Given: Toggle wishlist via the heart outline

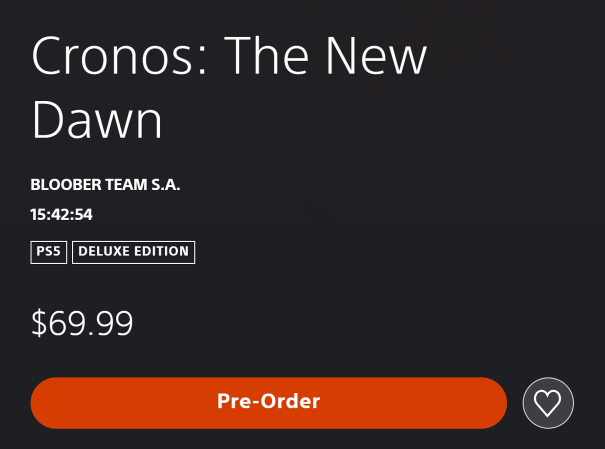Looking at the screenshot, I should (x=548, y=403).
